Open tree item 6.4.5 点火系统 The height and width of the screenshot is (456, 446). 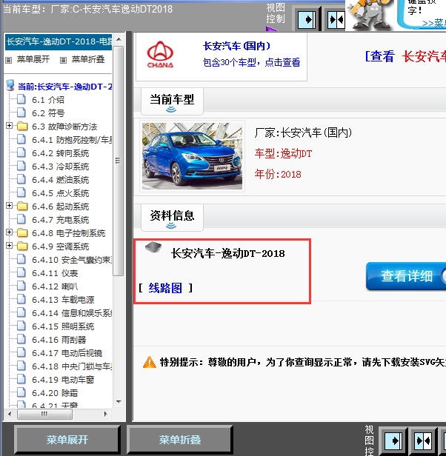[x=61, y=193]
